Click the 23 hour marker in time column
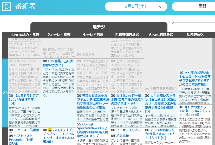Viewport: 215px width, 145px height. coord(5,93)
